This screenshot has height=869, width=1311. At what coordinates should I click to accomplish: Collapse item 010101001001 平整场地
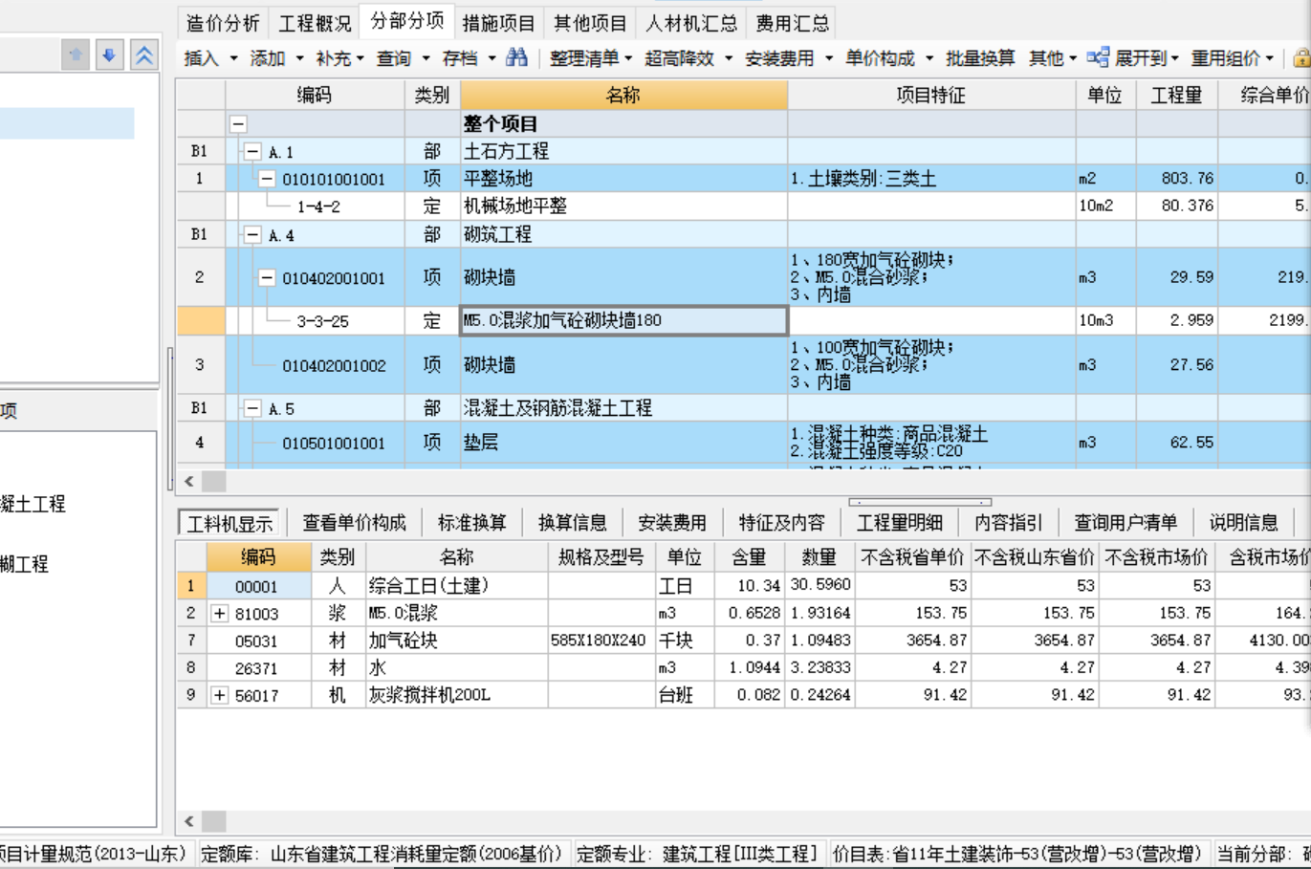pyautogui.click(x=267, y=179)
